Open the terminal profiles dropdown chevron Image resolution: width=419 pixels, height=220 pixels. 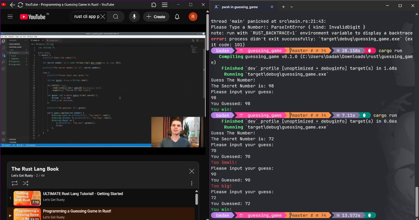click(x=292, y=7)
